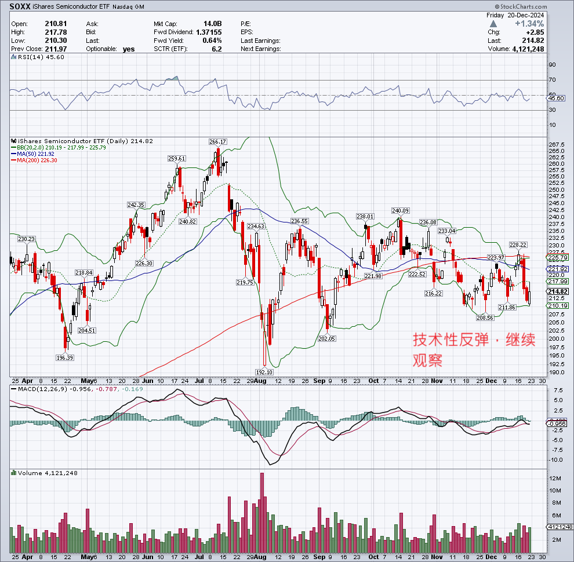
Task: Click the 266.17 peak price label
Action: click(x=217, y=141)
